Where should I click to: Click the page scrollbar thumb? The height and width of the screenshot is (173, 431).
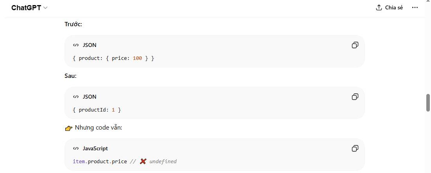pyautogui.click(x=428, y=103)
